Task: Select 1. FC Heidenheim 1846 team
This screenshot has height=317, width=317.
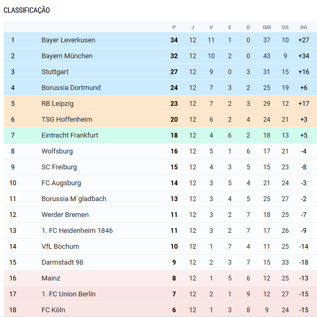Action: click(x=77, y=230)
